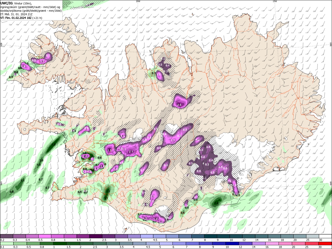Click the '2.1' snowfall value on the map
Screen dimensions: 332x249
coord(131,152)
